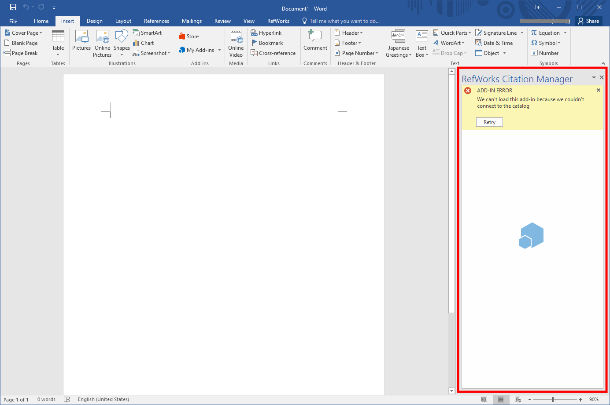This screenshot has width=610, height=405.
Task: Open the Symbol dropdown
Action: tap(546, 43)
